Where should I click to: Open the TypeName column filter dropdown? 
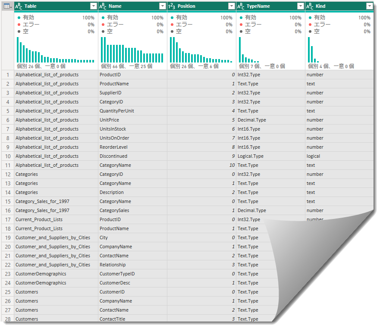click(x=301, y=6)
